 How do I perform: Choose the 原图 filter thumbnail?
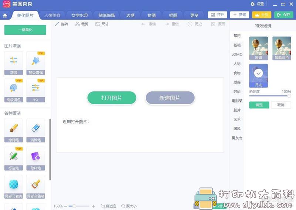(258, 48)
